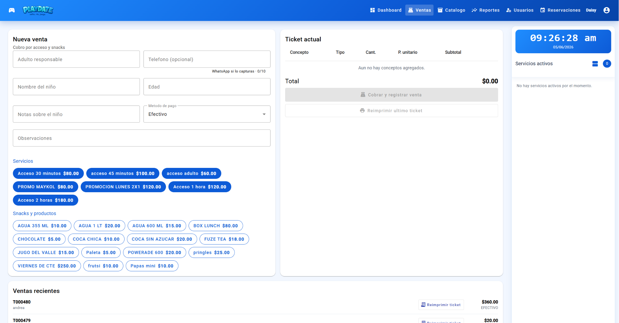Go to the Catalogo section
Viewport: 619px width, 323px height.
(451, 10)
